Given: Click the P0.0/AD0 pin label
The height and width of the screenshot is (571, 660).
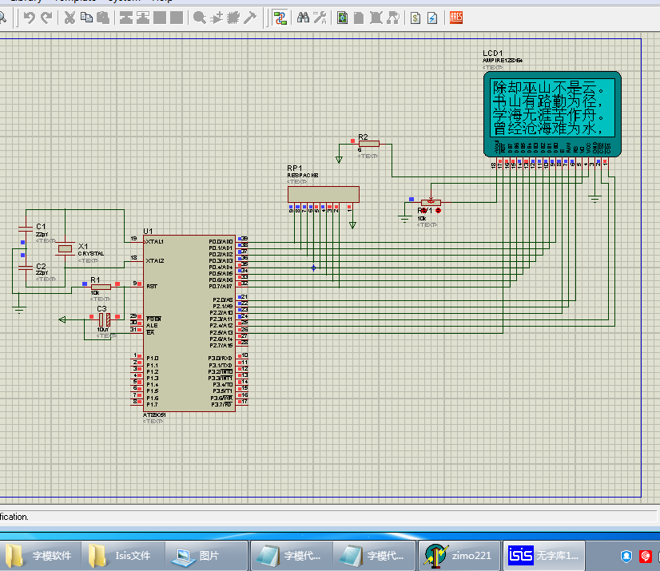Looking at the screenshot, I should (221, 242).
